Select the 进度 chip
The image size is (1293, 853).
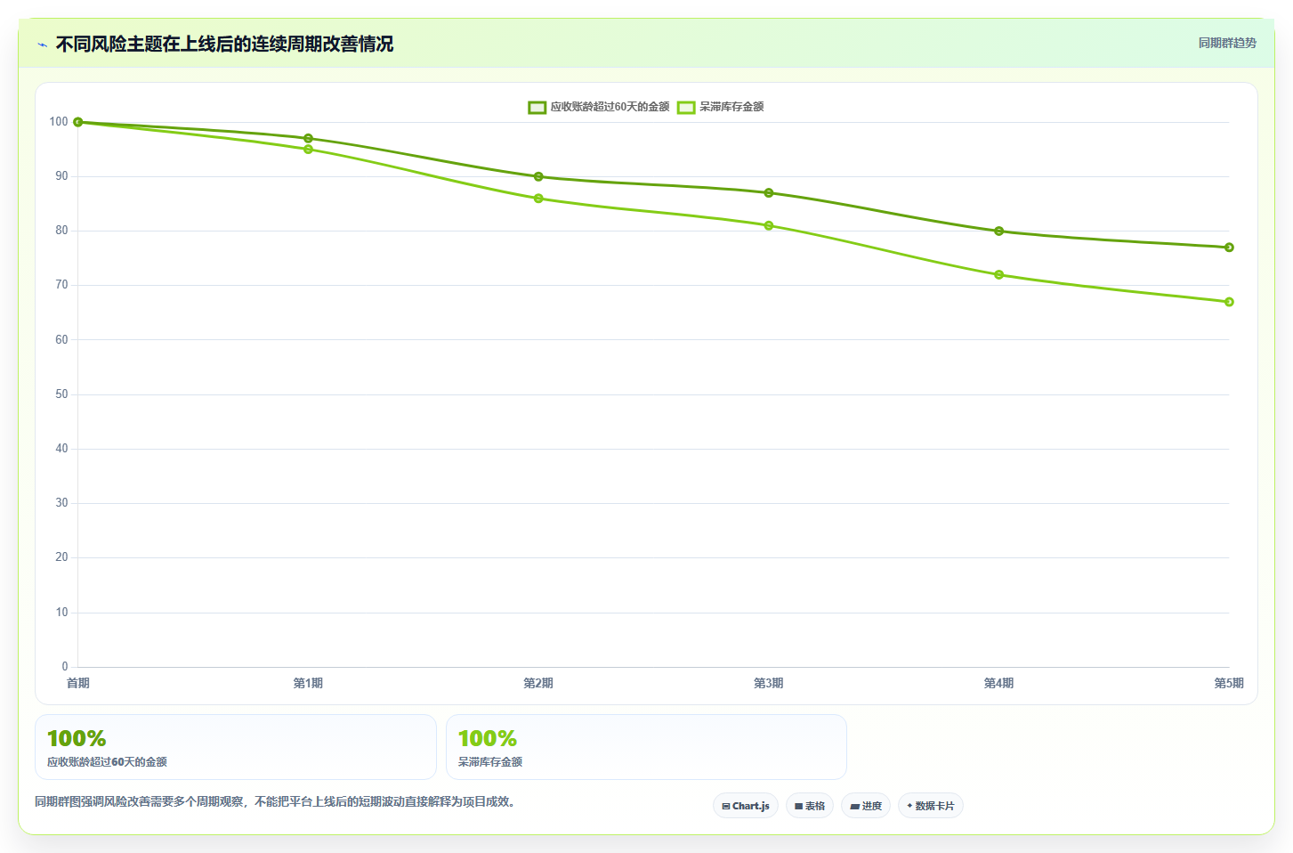pyautogui.click(x=866, y=806)
